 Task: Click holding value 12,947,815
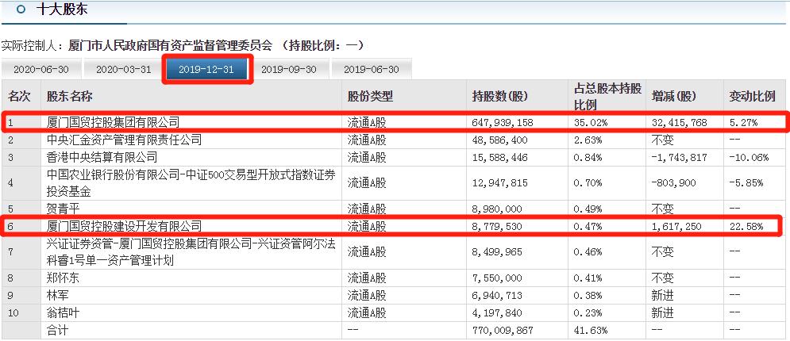[499, 183]
